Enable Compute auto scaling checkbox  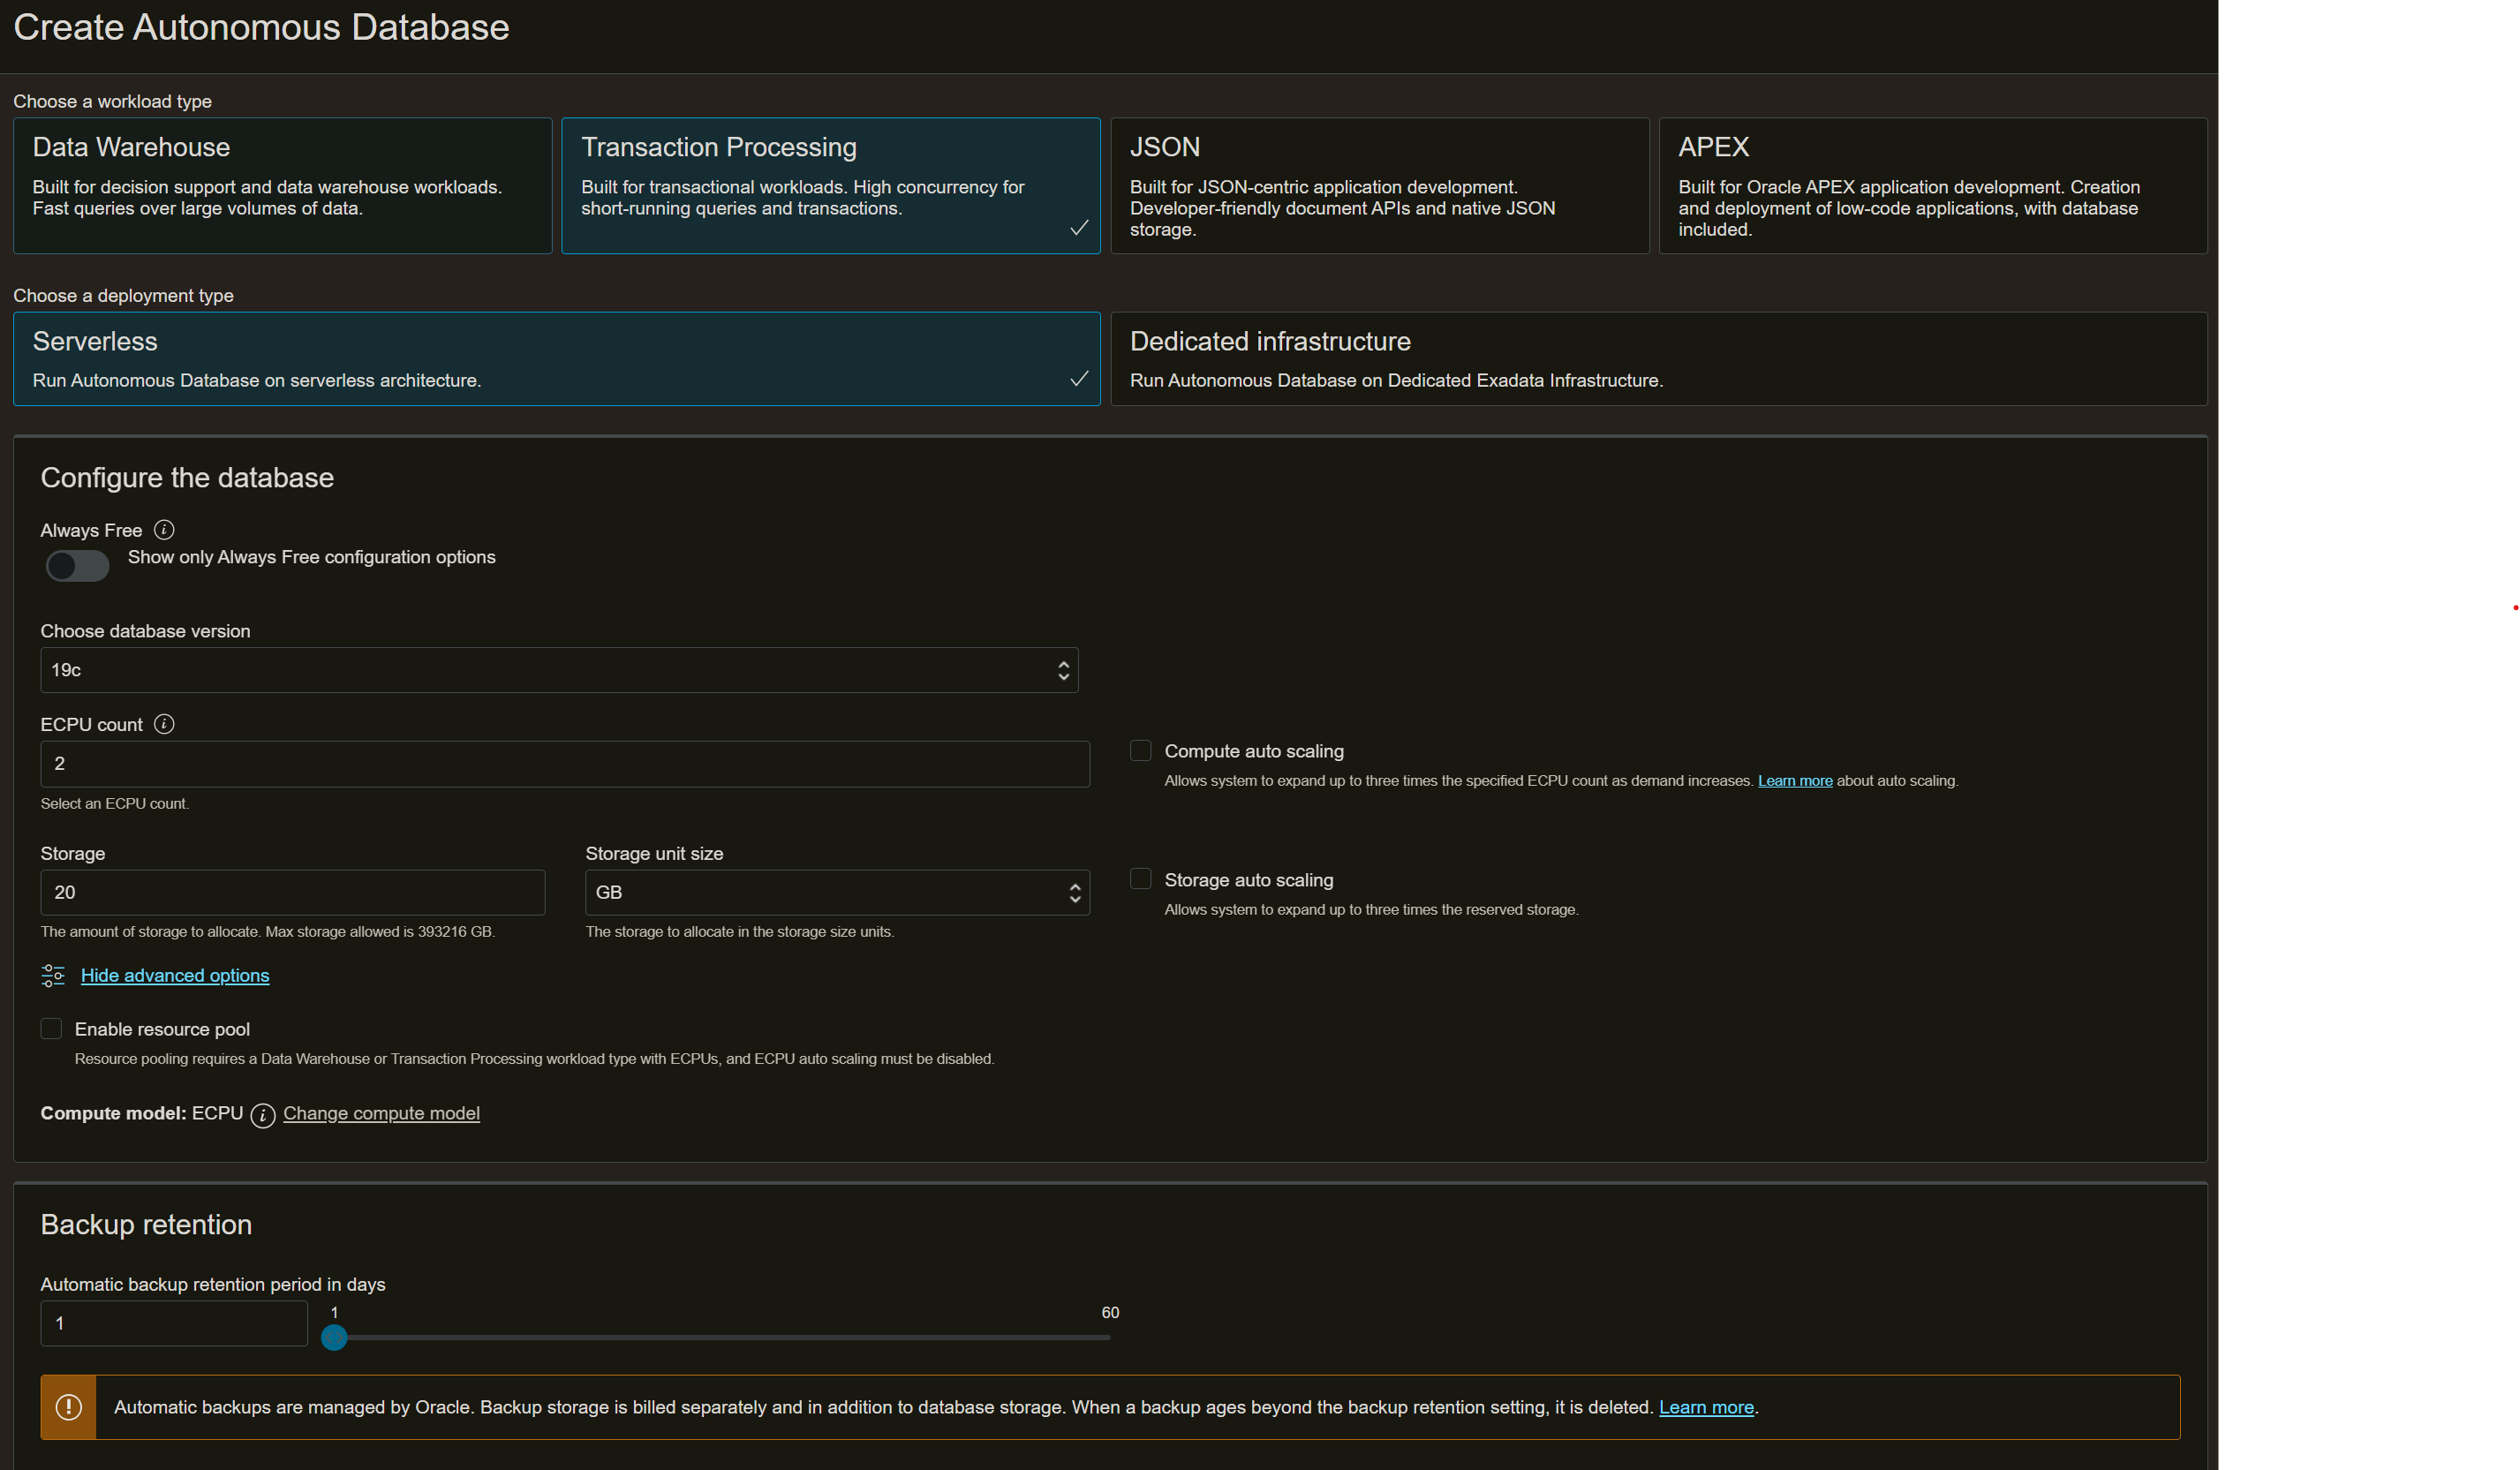click(x=1140, y=750)
